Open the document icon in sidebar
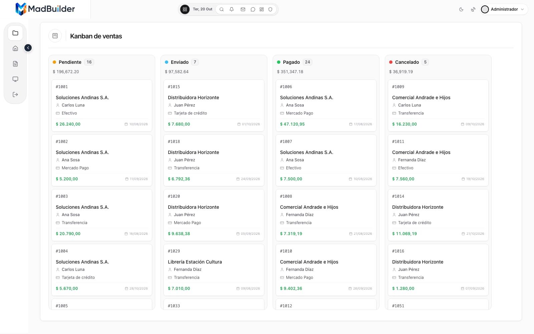This screenshot has height=334, width=534. coord(15,64)
